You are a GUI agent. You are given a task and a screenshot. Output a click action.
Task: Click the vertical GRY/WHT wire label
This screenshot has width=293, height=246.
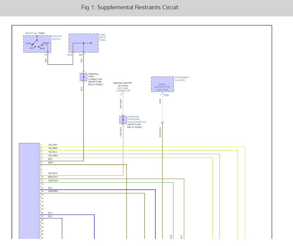coord(121,104)
